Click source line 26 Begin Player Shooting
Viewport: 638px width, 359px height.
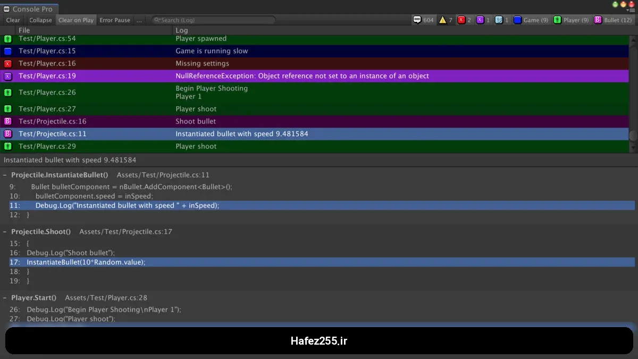pyautogui.click(x=104, y=310)
